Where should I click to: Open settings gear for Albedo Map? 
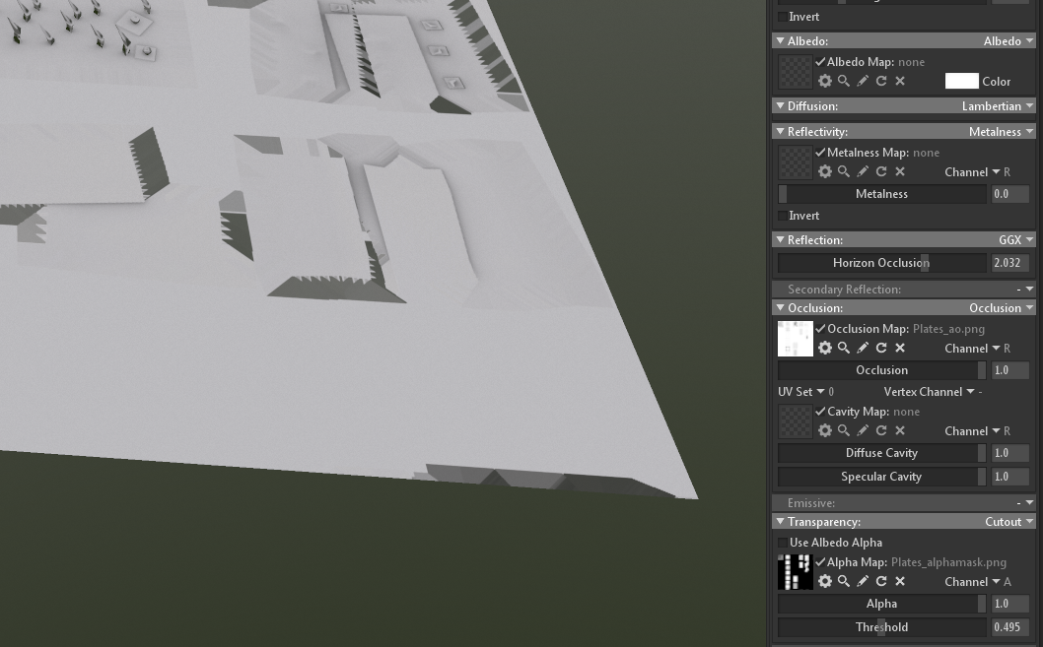825,81
